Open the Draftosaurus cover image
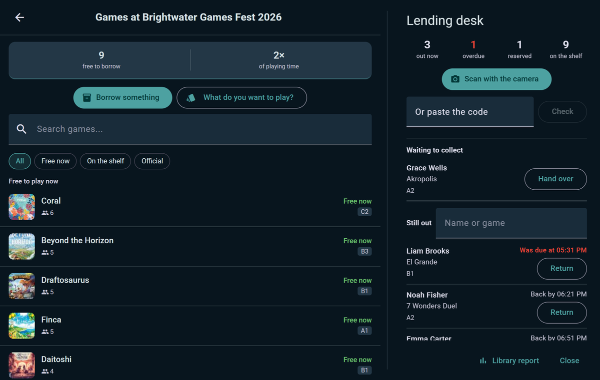This screenshot has width=600, height=380. coord(21,286)
